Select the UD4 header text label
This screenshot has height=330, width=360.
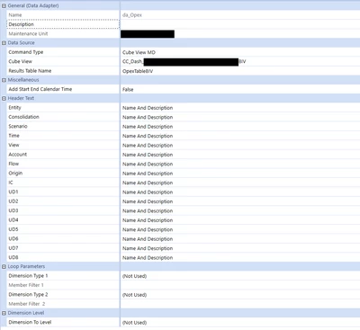13,220
